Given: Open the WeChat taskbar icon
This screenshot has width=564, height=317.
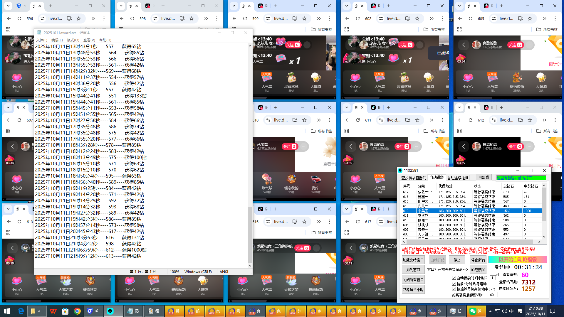Looking at the screenshot, I should (473, 311).
